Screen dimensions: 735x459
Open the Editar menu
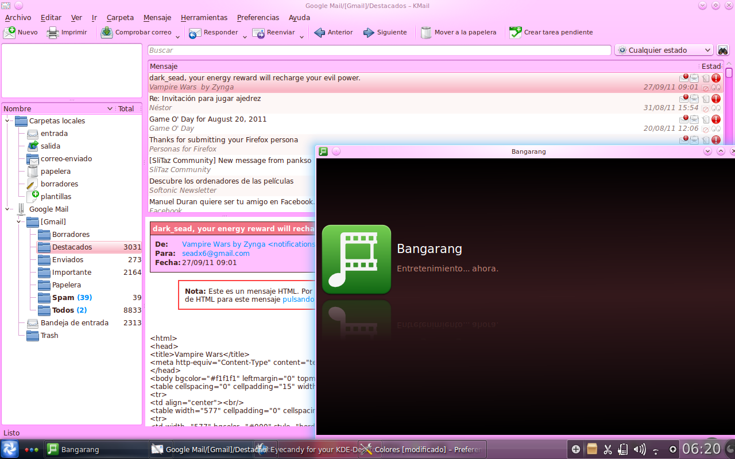coord(51,18)
